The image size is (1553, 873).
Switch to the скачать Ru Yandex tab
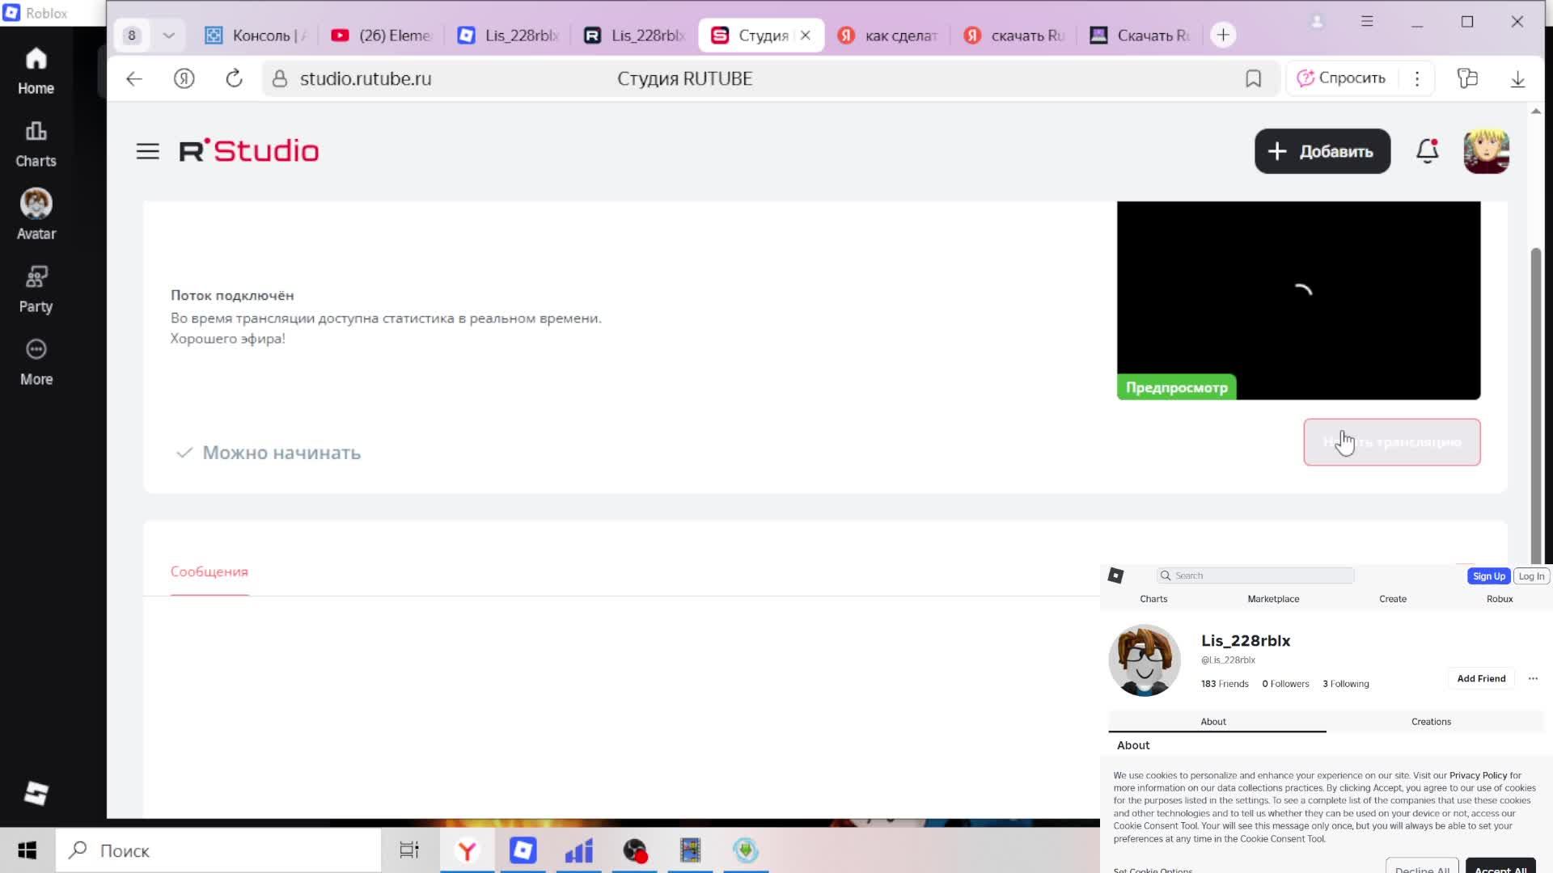point(1014,36)
